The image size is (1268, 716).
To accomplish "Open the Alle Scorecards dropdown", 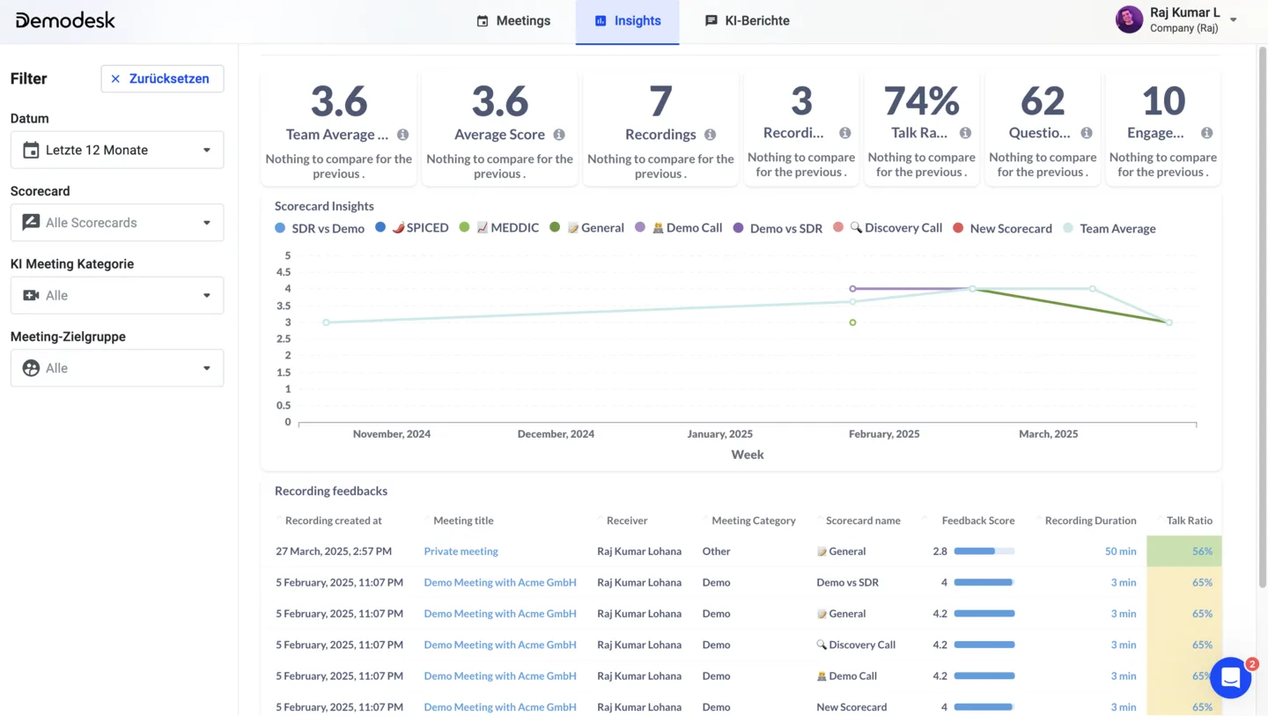I will point(117,223).
